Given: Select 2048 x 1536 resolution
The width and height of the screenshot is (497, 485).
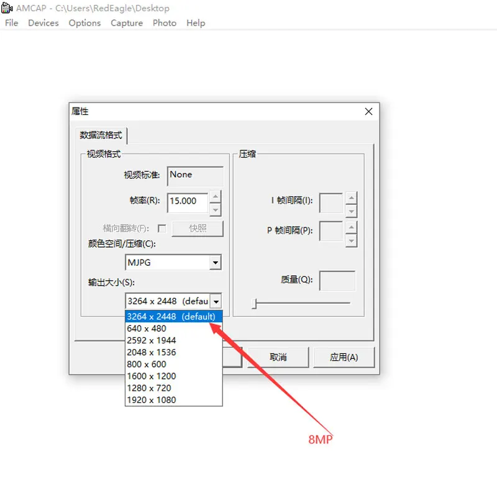Looking at the screenshot, I should [x=174, y=352].
